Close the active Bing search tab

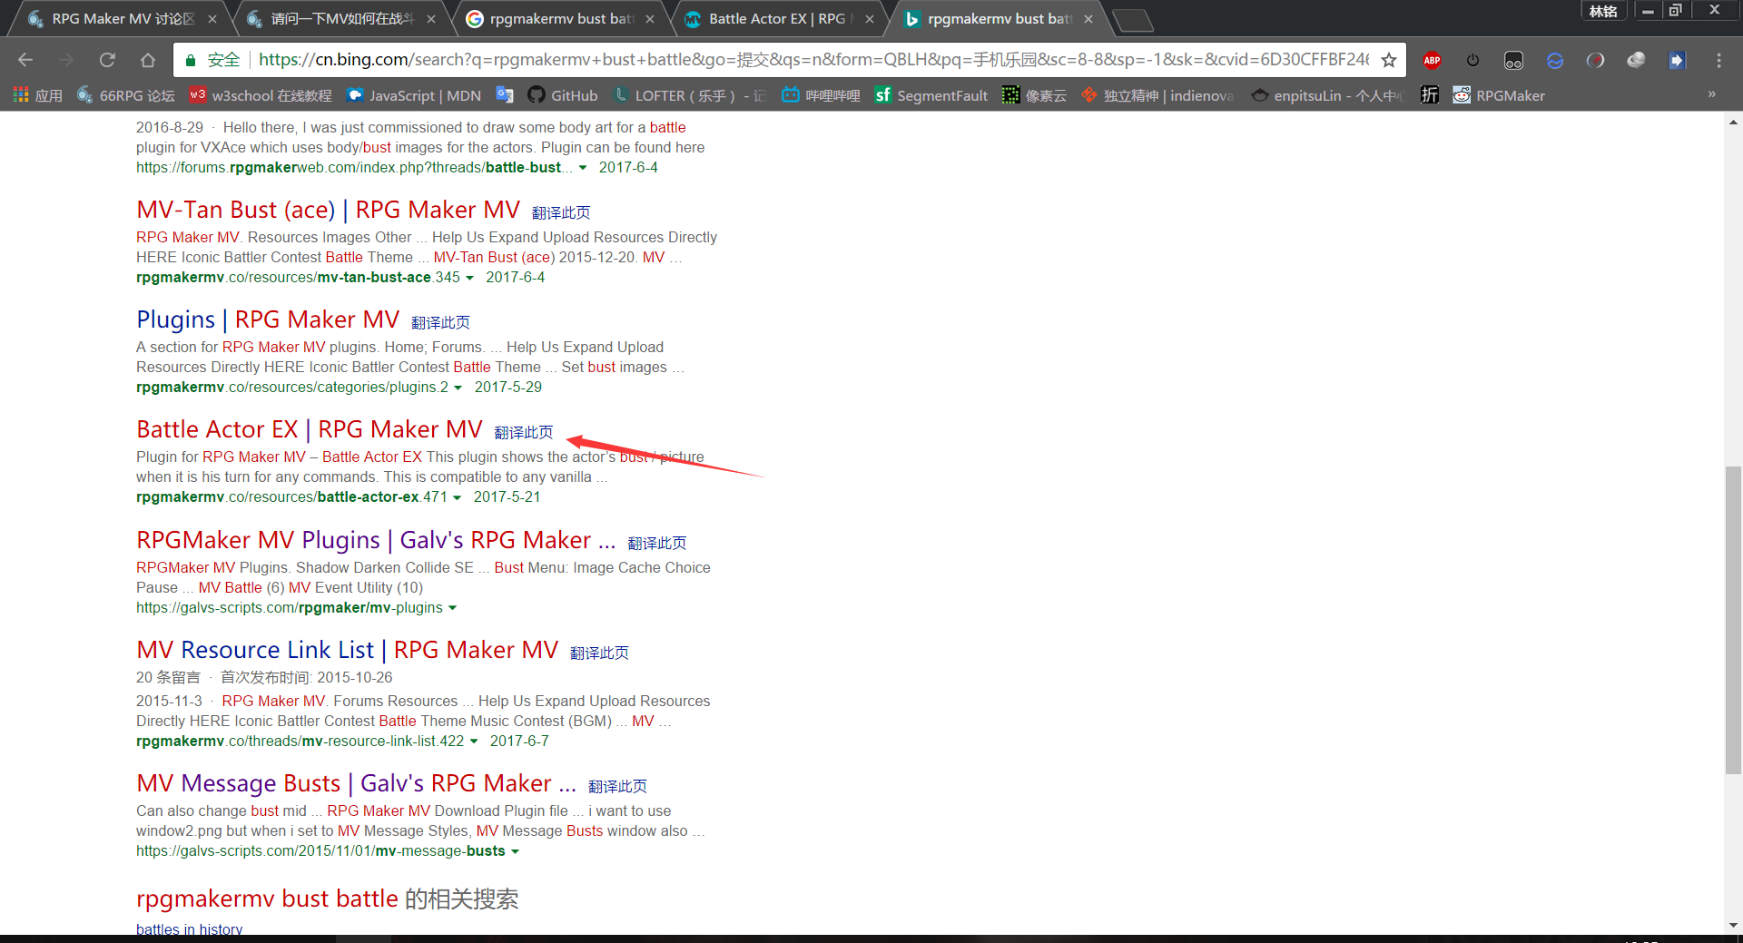[1088, 18]
